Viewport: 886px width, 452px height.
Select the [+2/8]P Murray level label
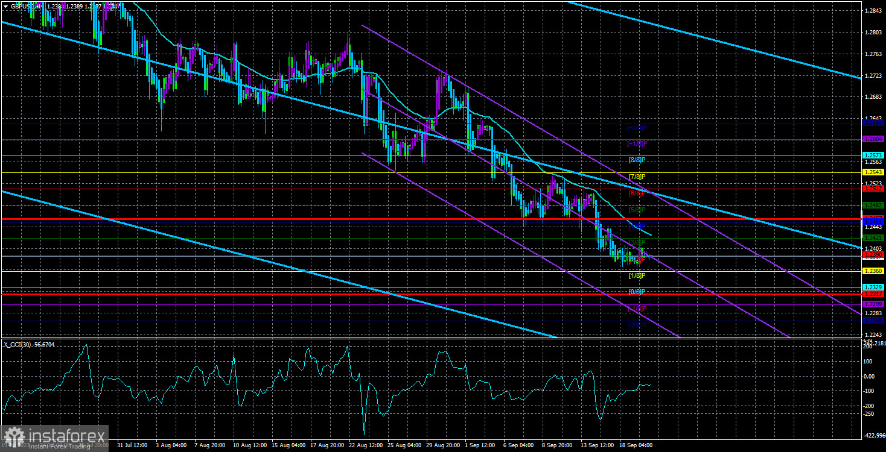click(x=637, y=128)
